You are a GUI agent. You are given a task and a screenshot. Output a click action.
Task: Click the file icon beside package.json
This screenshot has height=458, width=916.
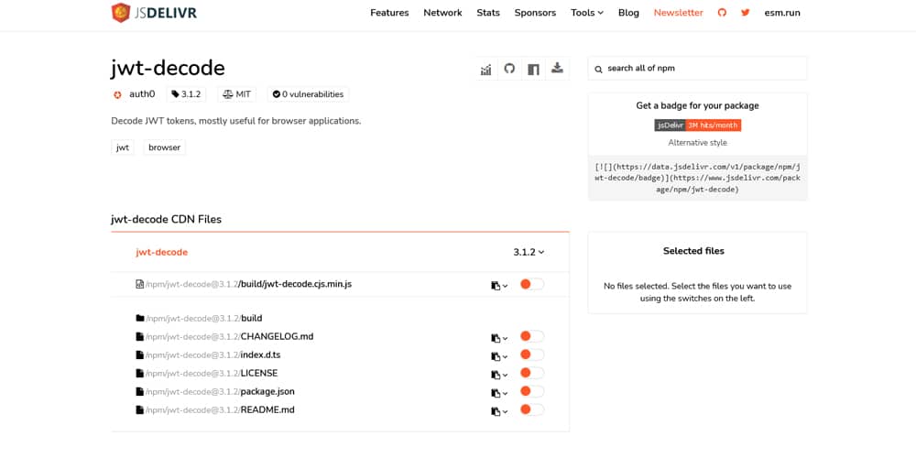click(139, 391)
